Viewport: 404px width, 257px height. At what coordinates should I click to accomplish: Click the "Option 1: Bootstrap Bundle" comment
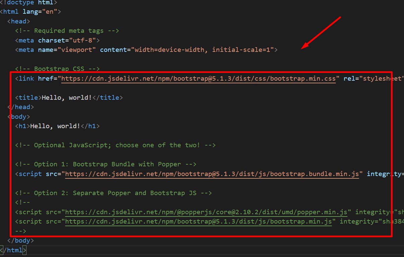(x=106, y=164)
